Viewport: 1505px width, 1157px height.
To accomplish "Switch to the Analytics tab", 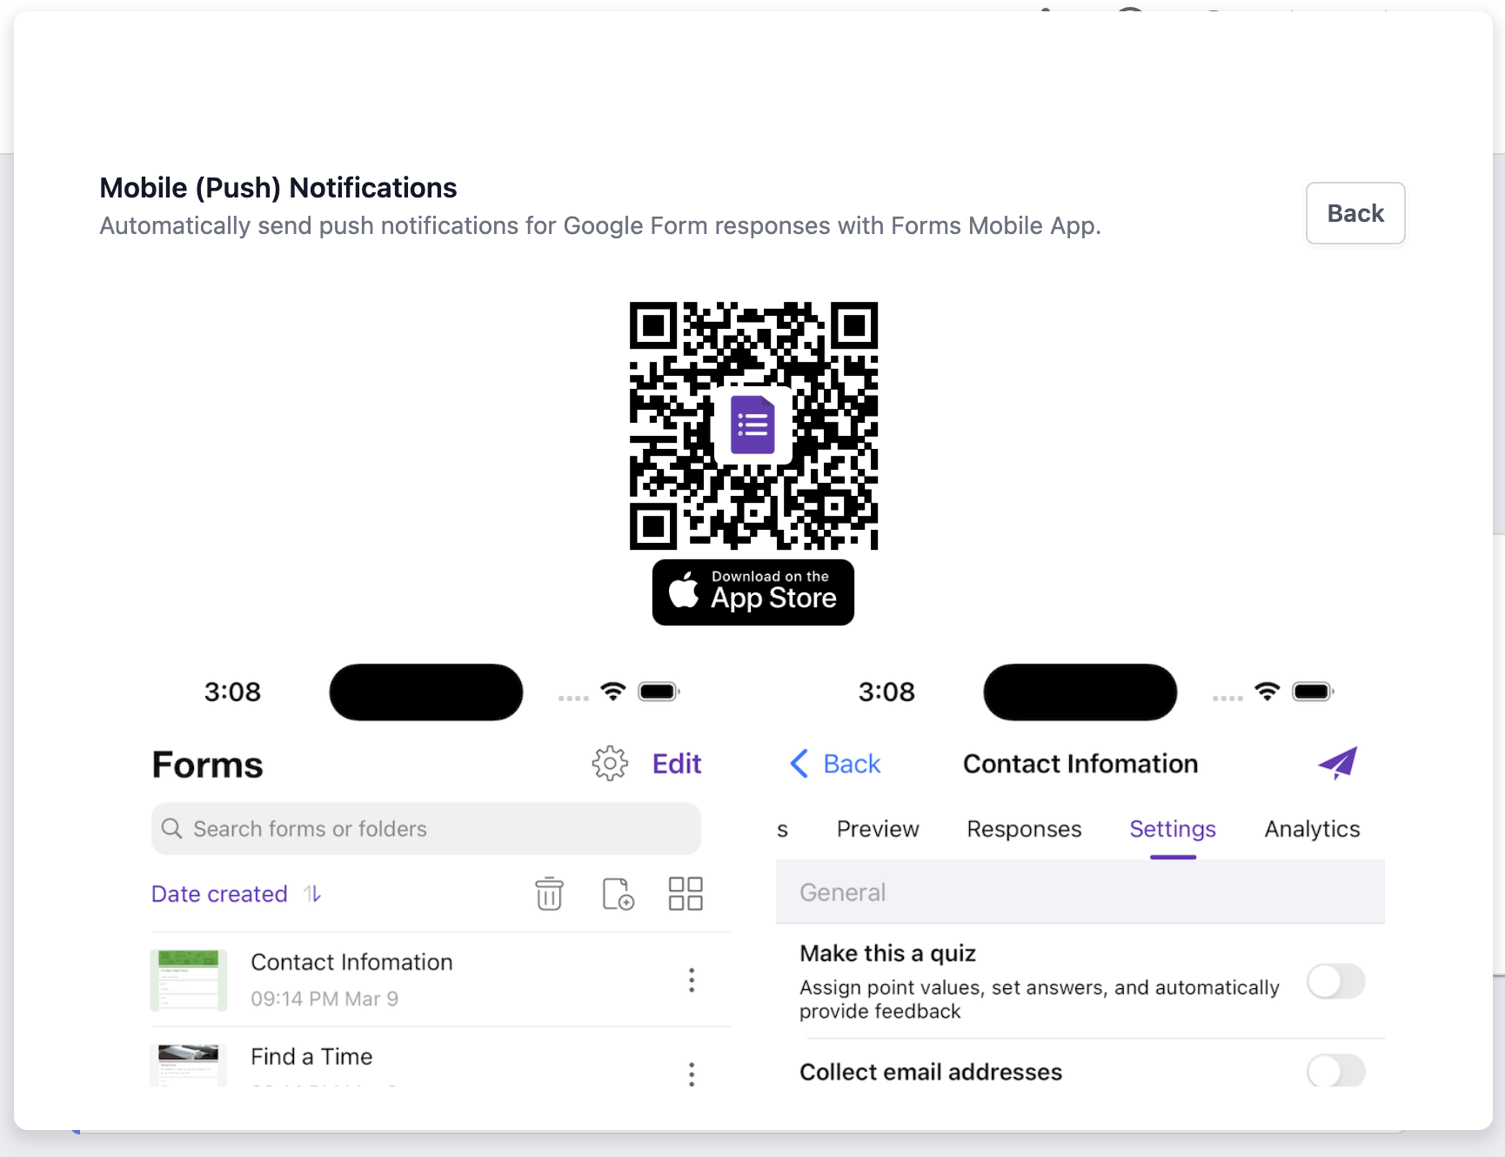I will 1311,828.
